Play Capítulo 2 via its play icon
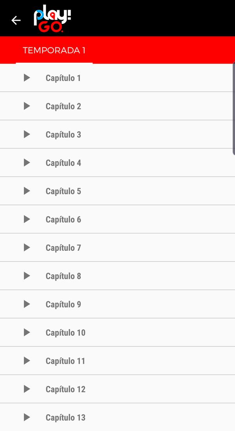Image resolution: width=235 pixels, height=431 pixels. point(27,106)
